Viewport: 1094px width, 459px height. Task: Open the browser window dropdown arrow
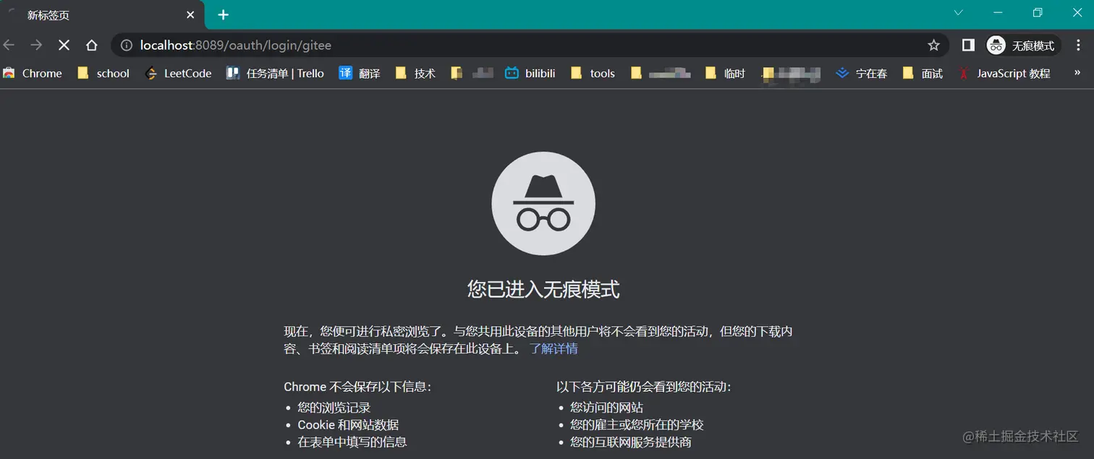click(x=958, y=12)
